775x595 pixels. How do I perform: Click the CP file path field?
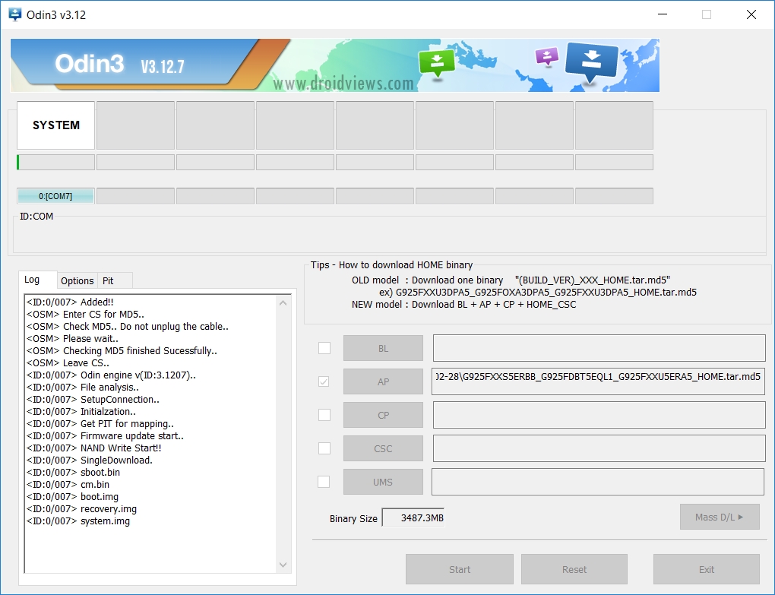click(x=599, y=415)
